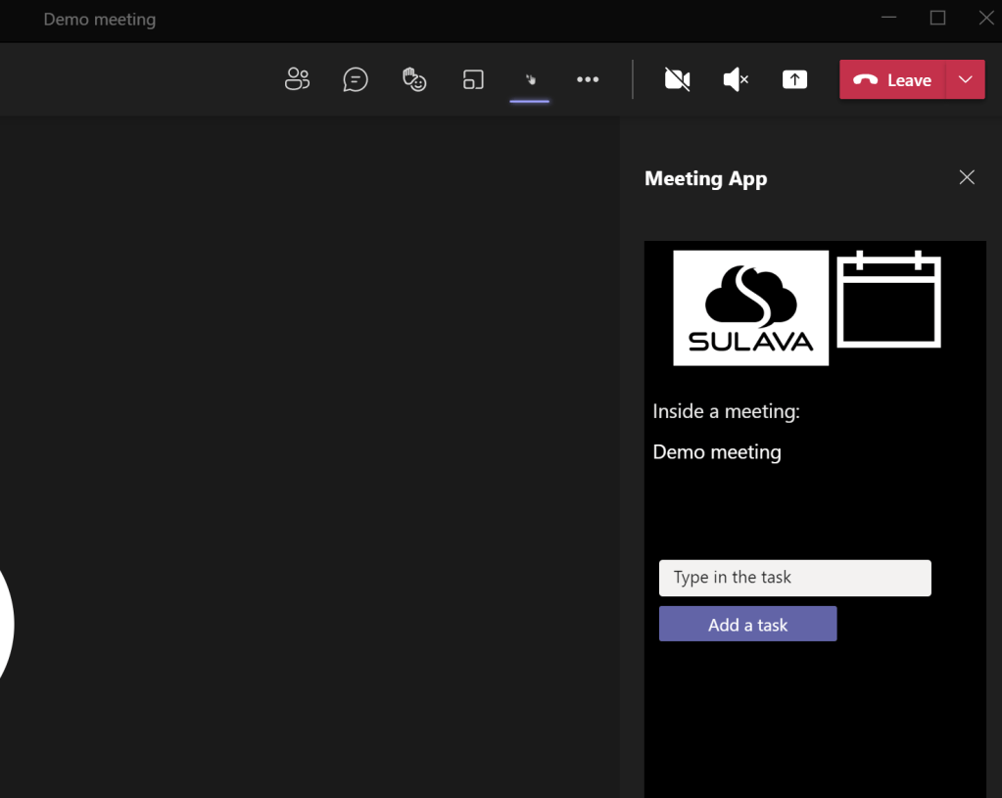Click the red Leave button
The height and width of the screenshot is (798, 1002).
pyautogui.click(x=892, y=80)
